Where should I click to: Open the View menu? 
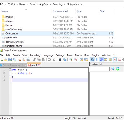point(25,55)
